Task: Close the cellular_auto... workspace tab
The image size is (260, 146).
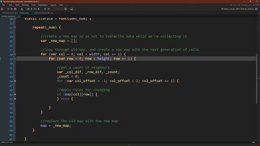Action: pos(32,13)
